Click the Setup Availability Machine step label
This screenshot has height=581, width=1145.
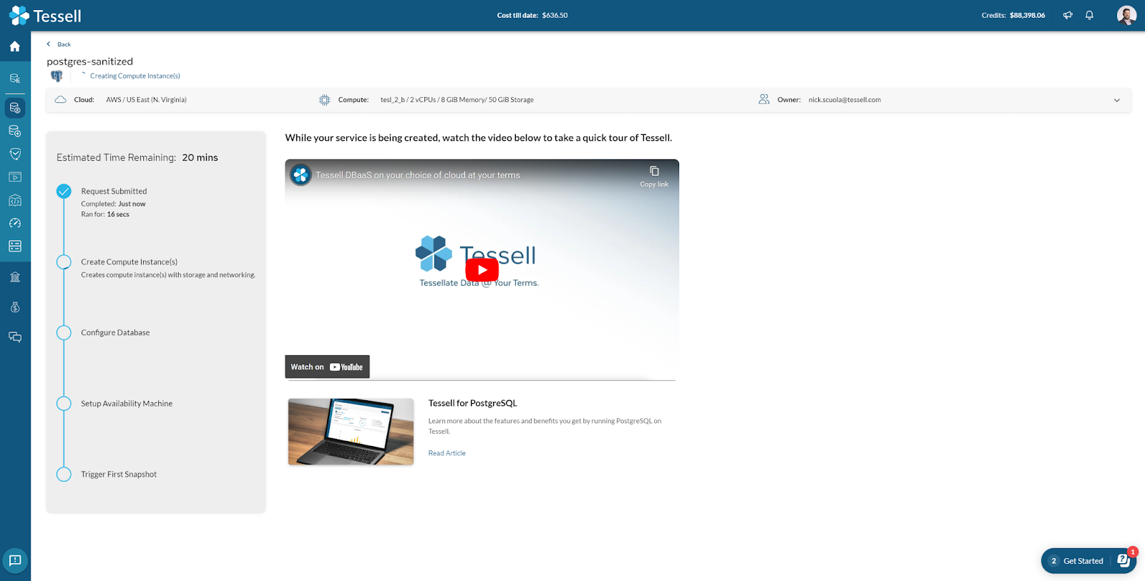[127, 404]
